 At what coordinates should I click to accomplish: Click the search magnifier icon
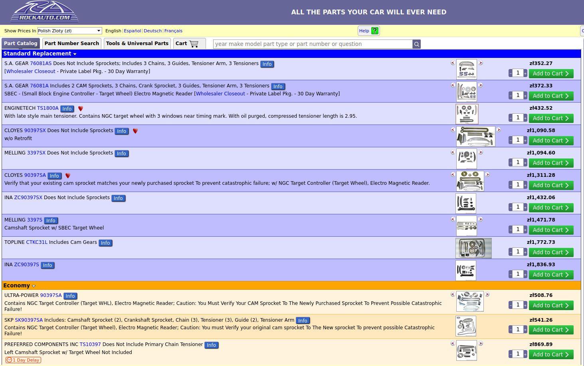click(x=416, y=44)
